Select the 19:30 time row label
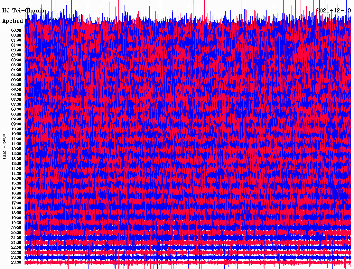Viewport: 354px width, 269px height. point(16,223)
